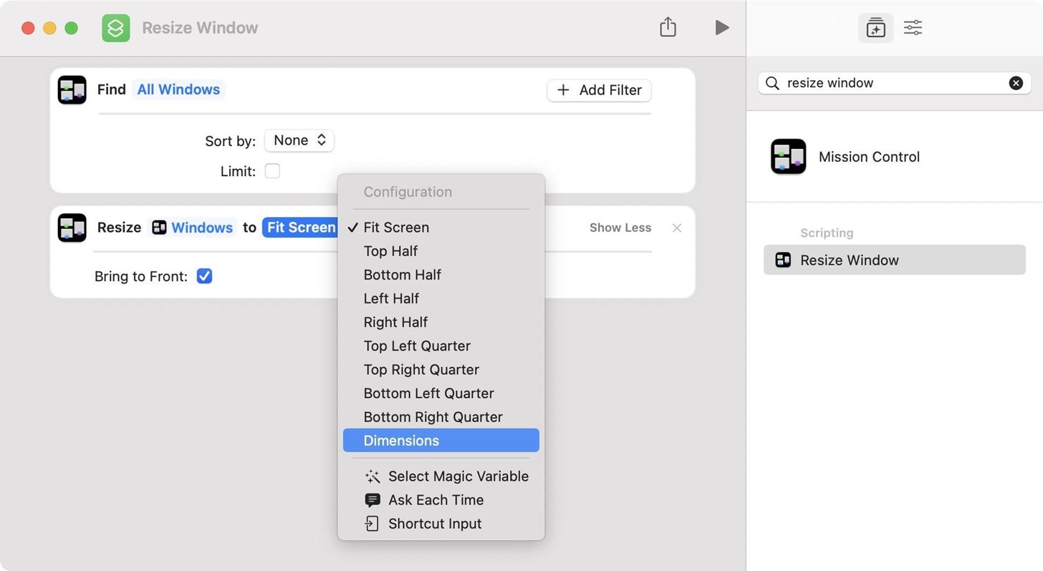Click the Find action's window icon
1043x571 pixels.
[72, 90]
